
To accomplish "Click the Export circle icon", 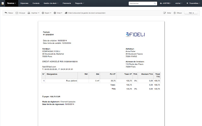I will coord(43,13).
